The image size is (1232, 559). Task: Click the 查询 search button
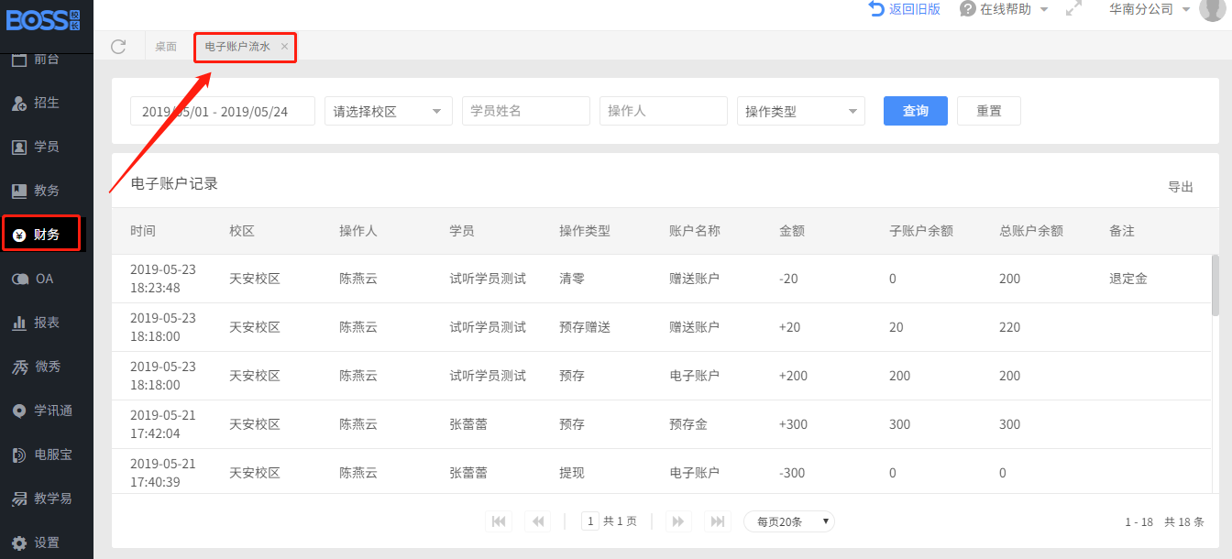pos(916,111)
